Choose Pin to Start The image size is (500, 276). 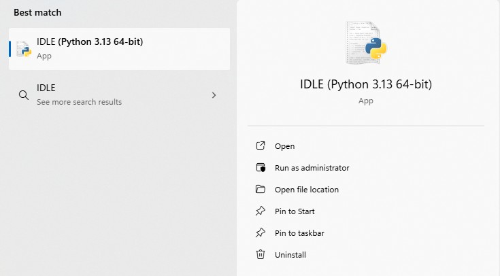[x=295, y=211]
